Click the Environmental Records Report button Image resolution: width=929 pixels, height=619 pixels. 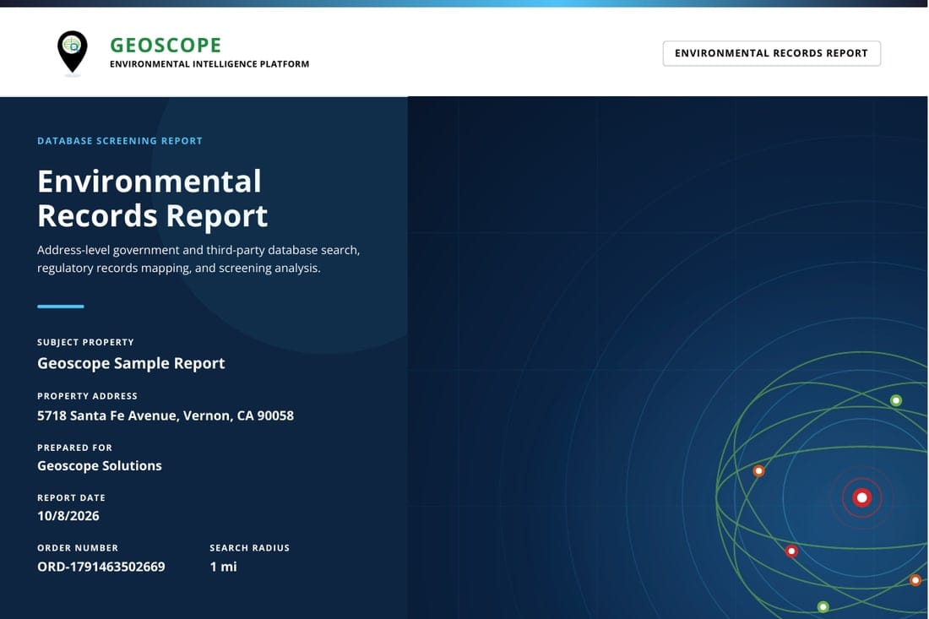[x=771, y=53]
